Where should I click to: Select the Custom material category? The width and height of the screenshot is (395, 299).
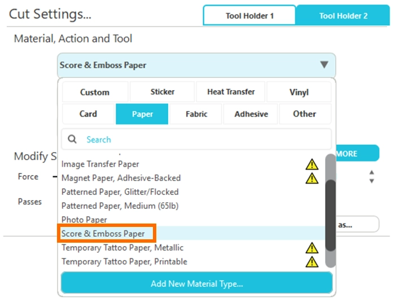pos(95,92)
